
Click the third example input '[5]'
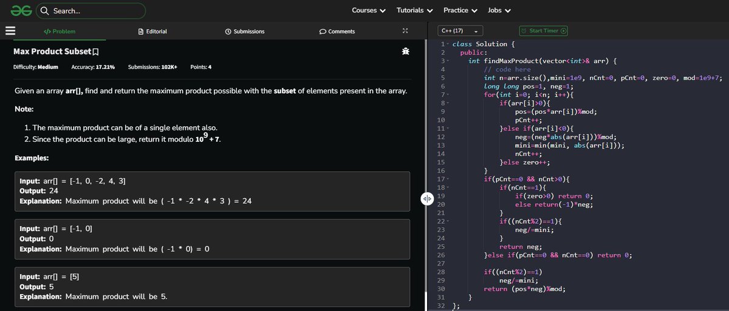pyautogui.click(x=75, y=277)
